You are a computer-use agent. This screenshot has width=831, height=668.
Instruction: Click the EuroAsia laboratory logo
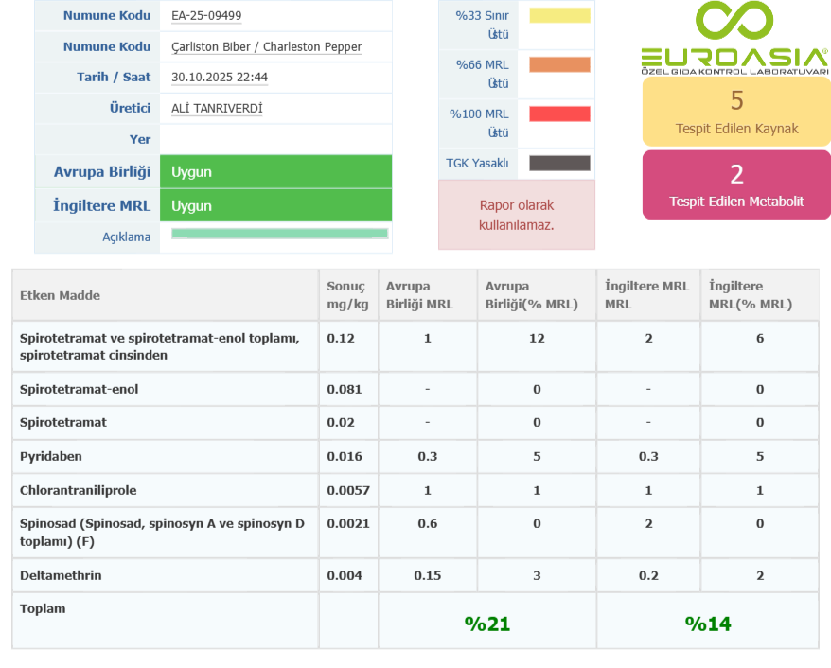(735, 40)
